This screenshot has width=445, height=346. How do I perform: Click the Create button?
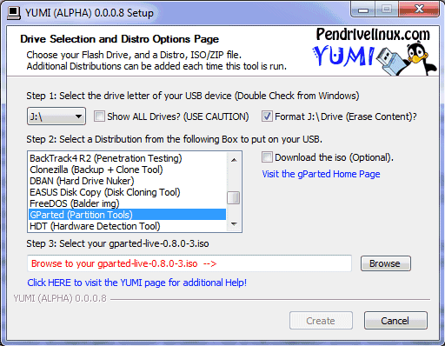point(321,321)
